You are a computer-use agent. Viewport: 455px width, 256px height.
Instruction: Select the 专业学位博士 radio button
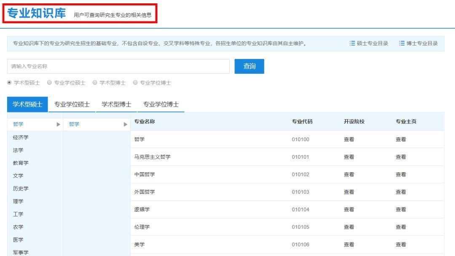tap(135, 83)
